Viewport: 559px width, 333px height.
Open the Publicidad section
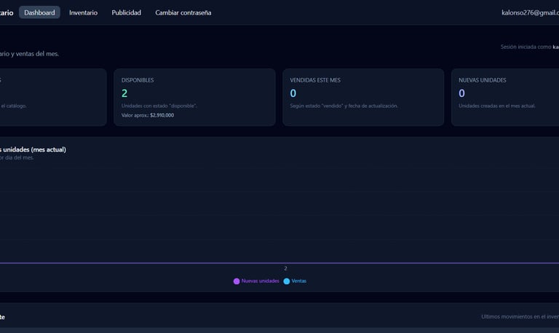tap(126, 12)
